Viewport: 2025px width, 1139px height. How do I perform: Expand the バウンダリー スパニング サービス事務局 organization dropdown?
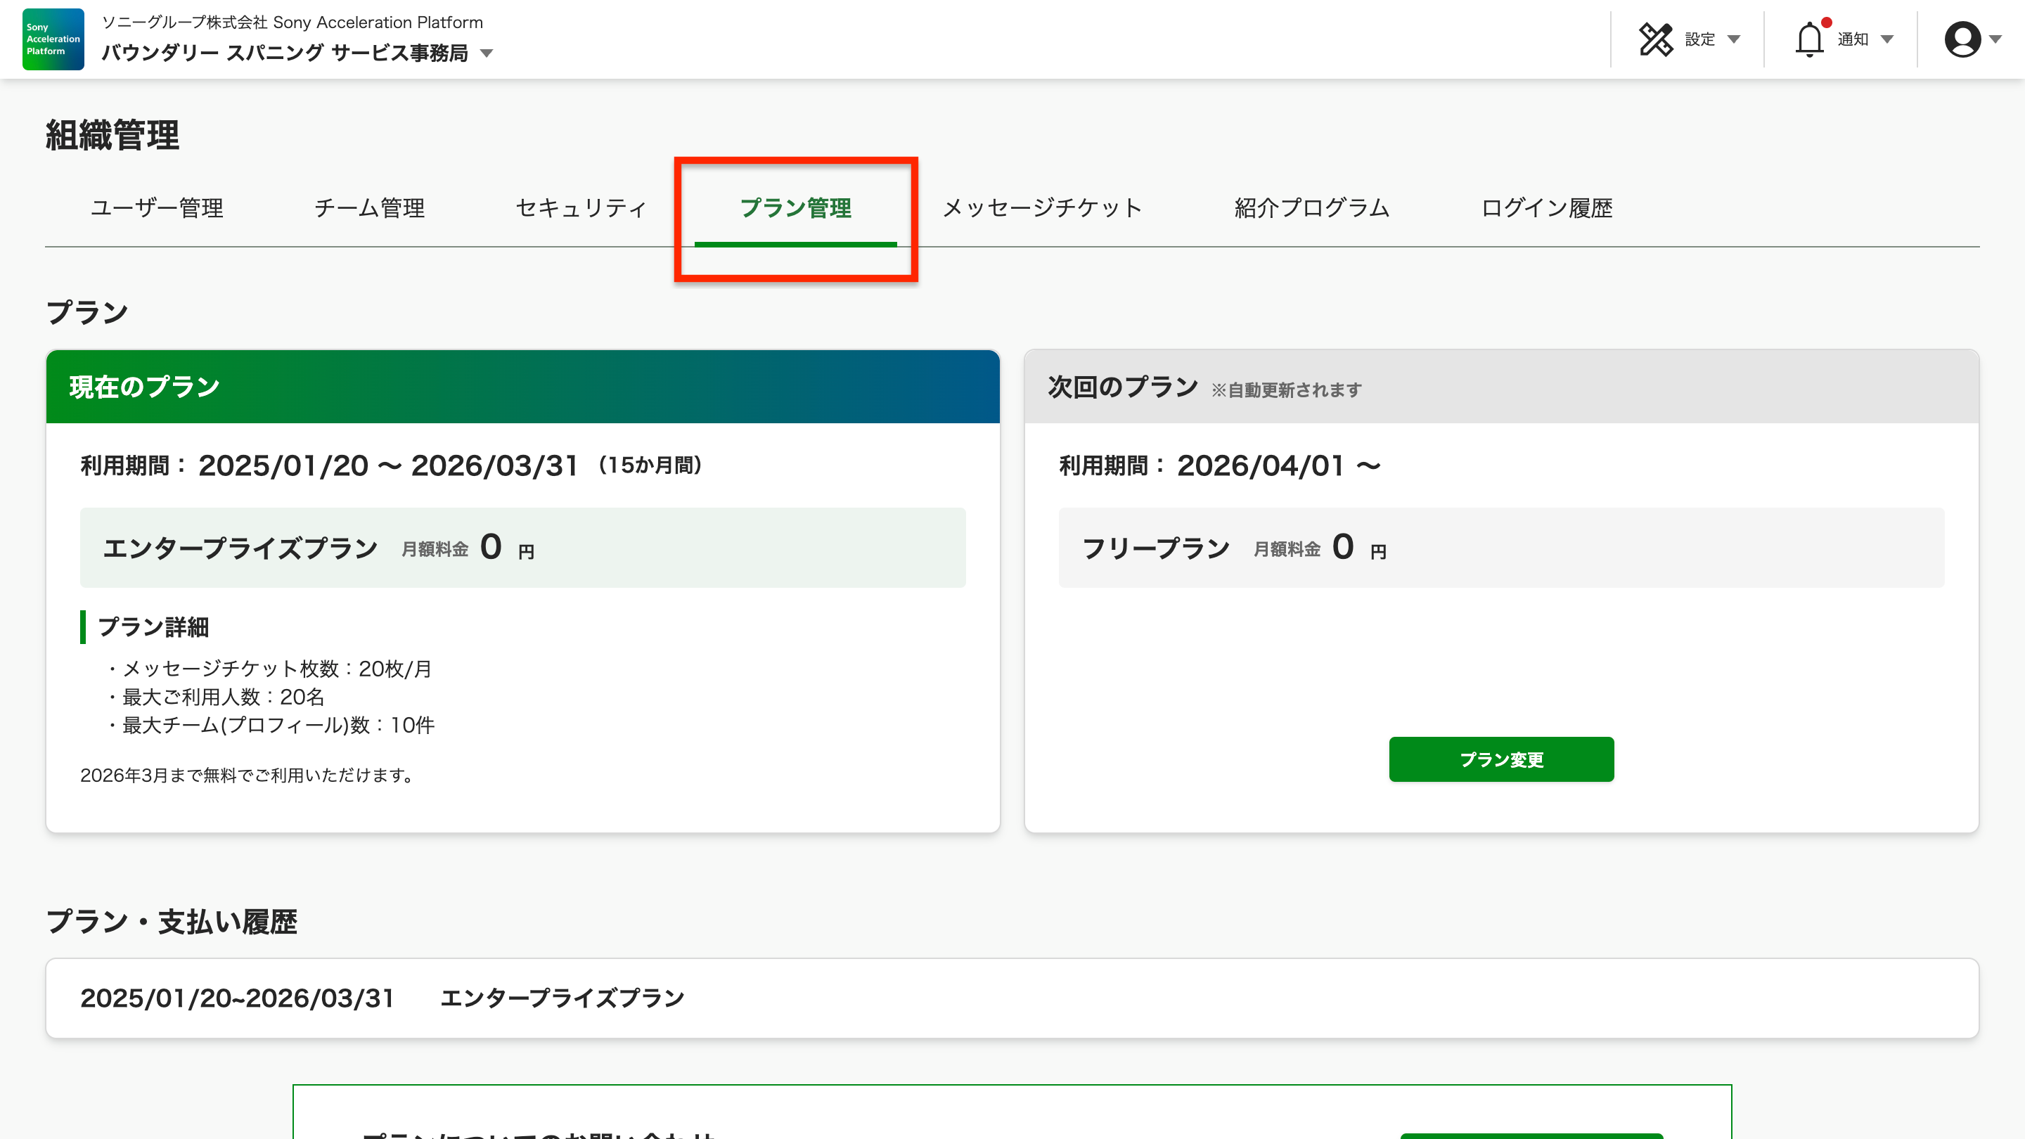coord(487,54)
